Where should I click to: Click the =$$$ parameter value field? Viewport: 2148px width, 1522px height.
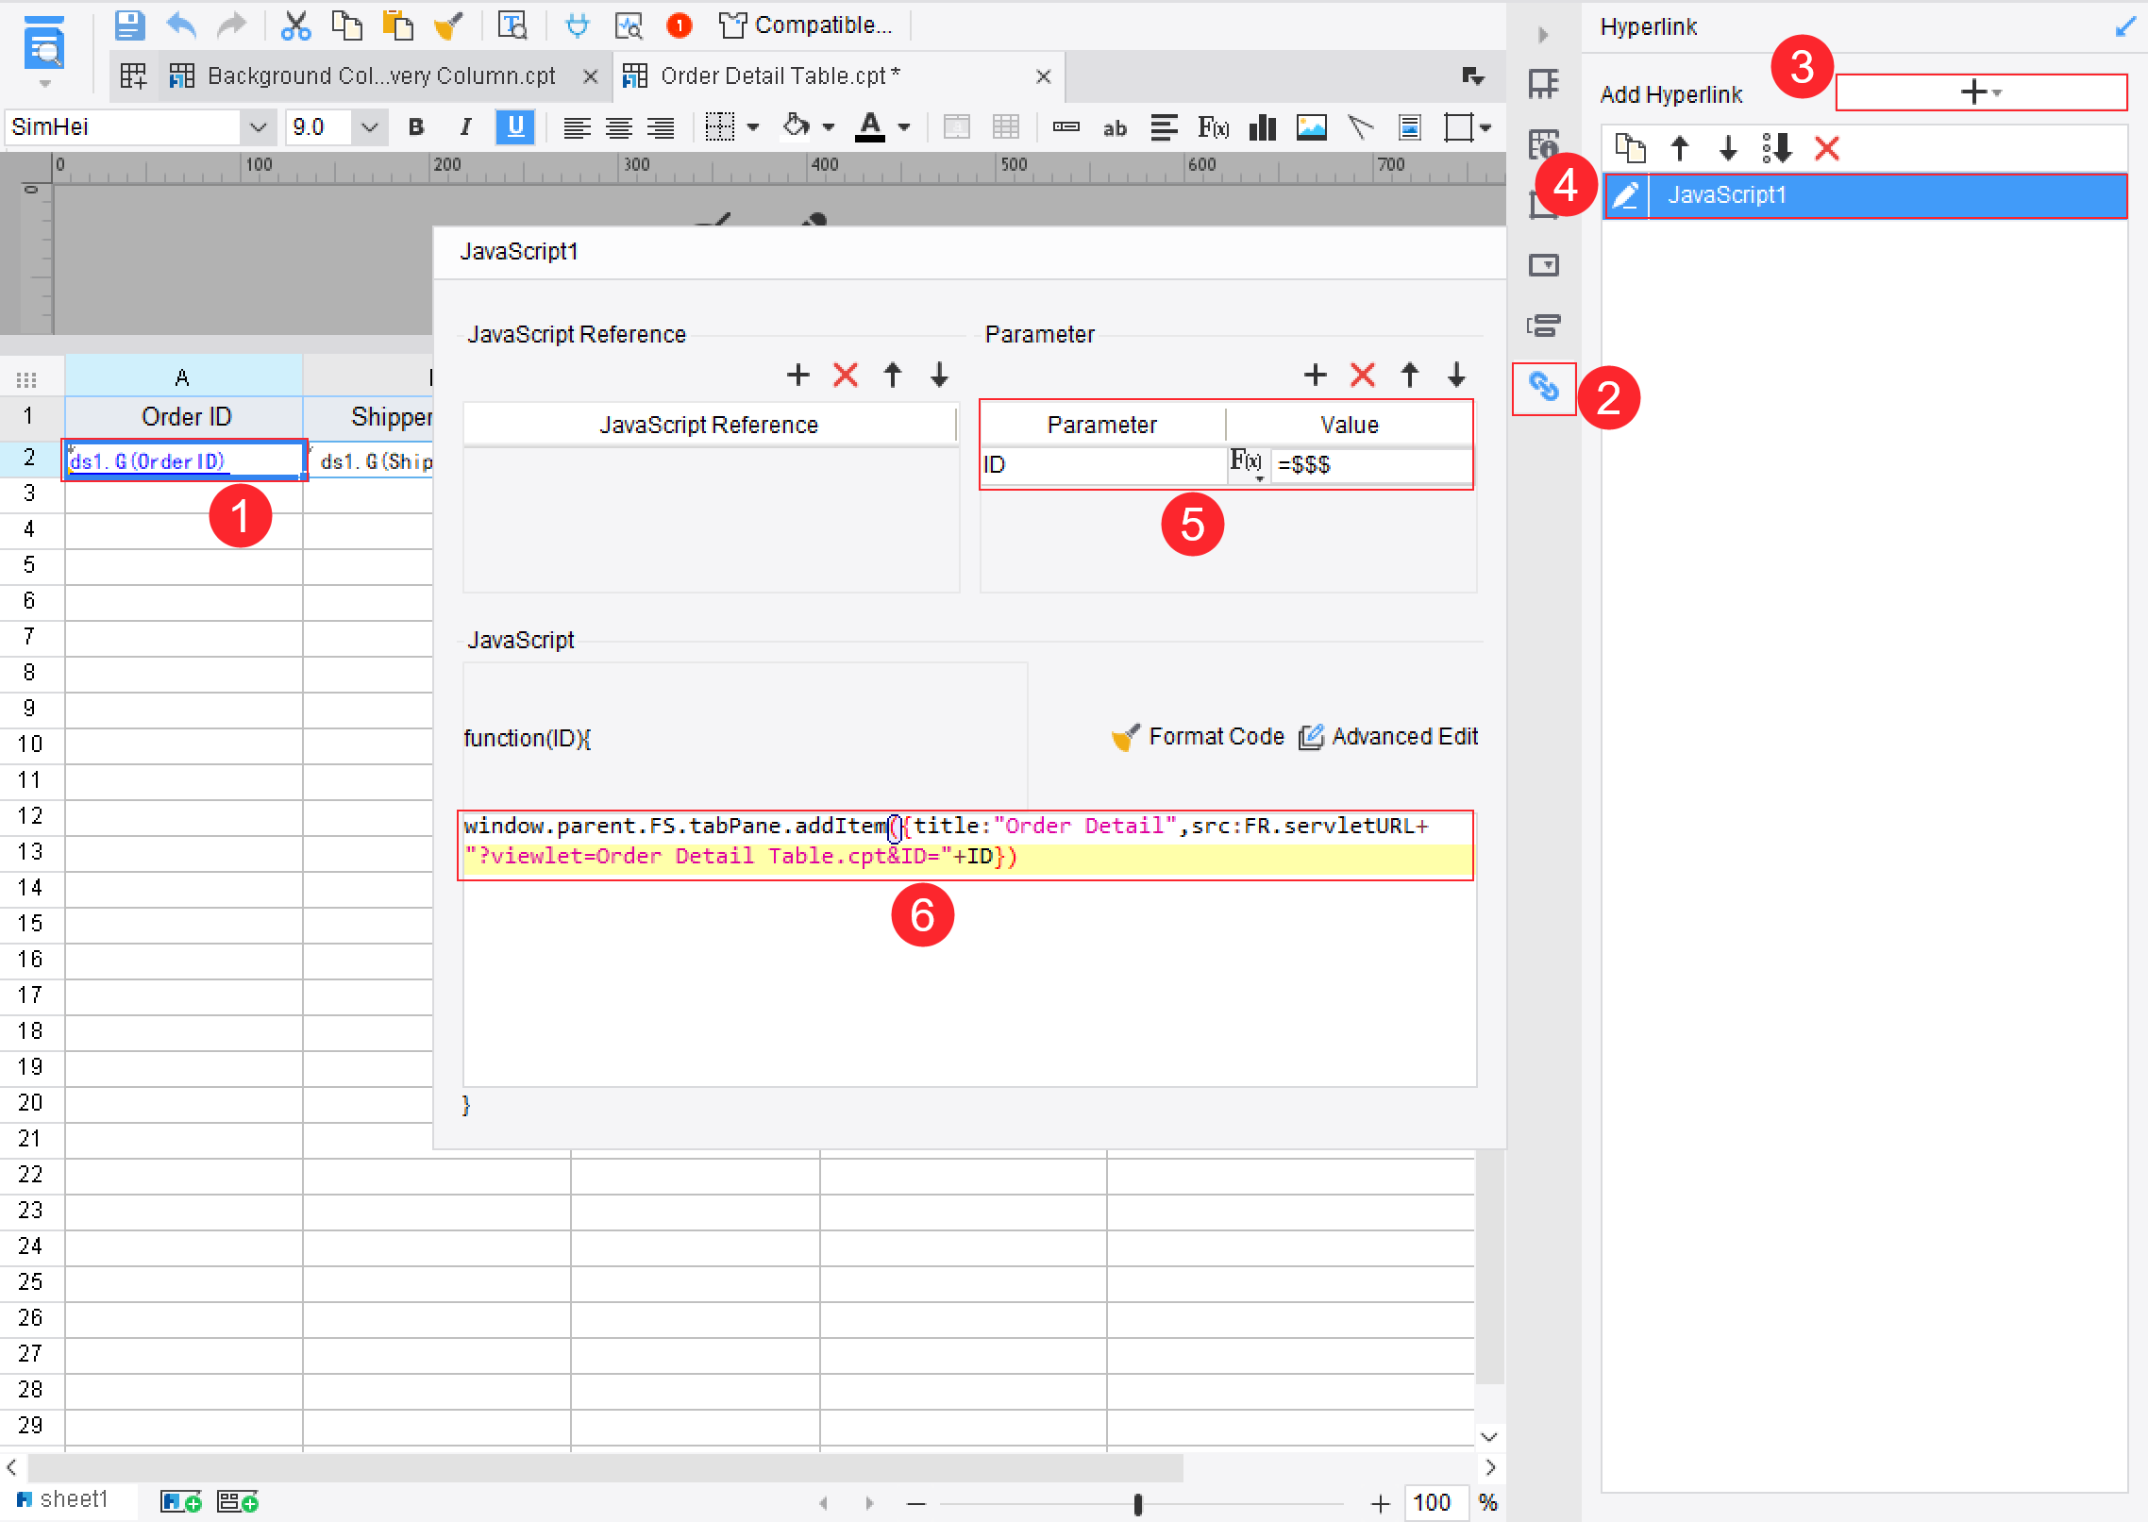click(1370, 464)
